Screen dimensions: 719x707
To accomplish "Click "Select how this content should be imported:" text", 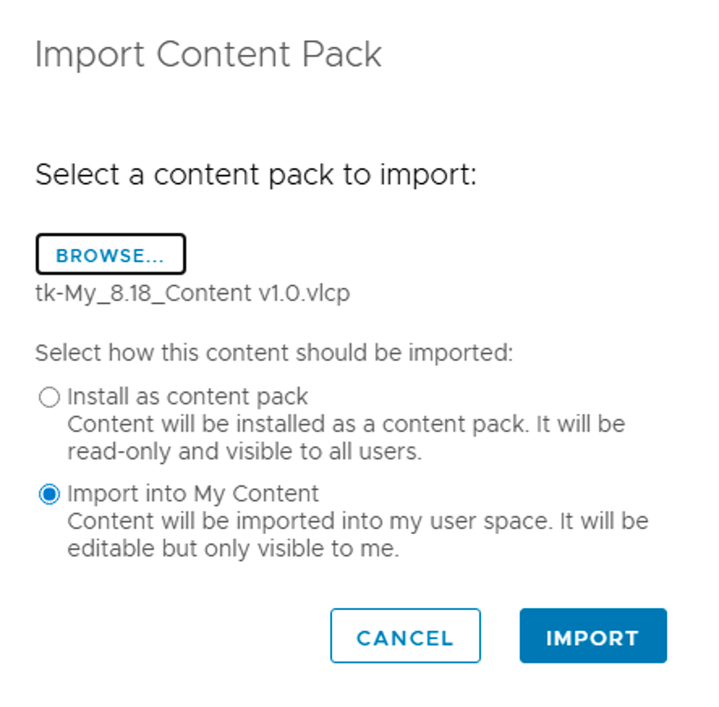I will point(274,353).
